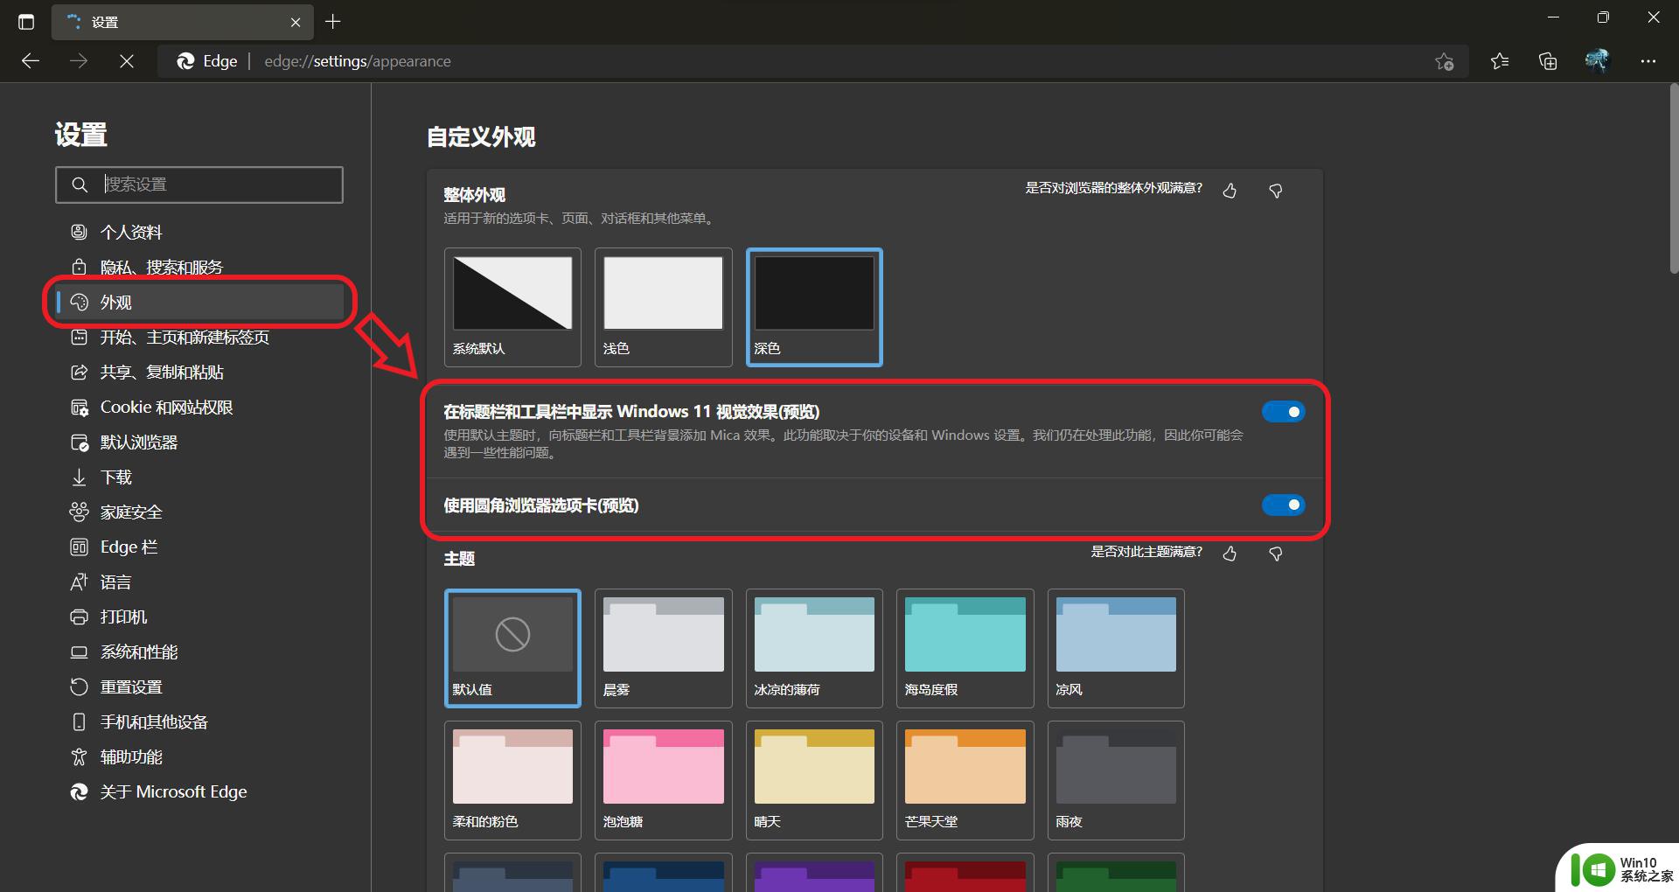Open the Favorites list icon
The image size is (1679, 892).
pos(1500,61)
